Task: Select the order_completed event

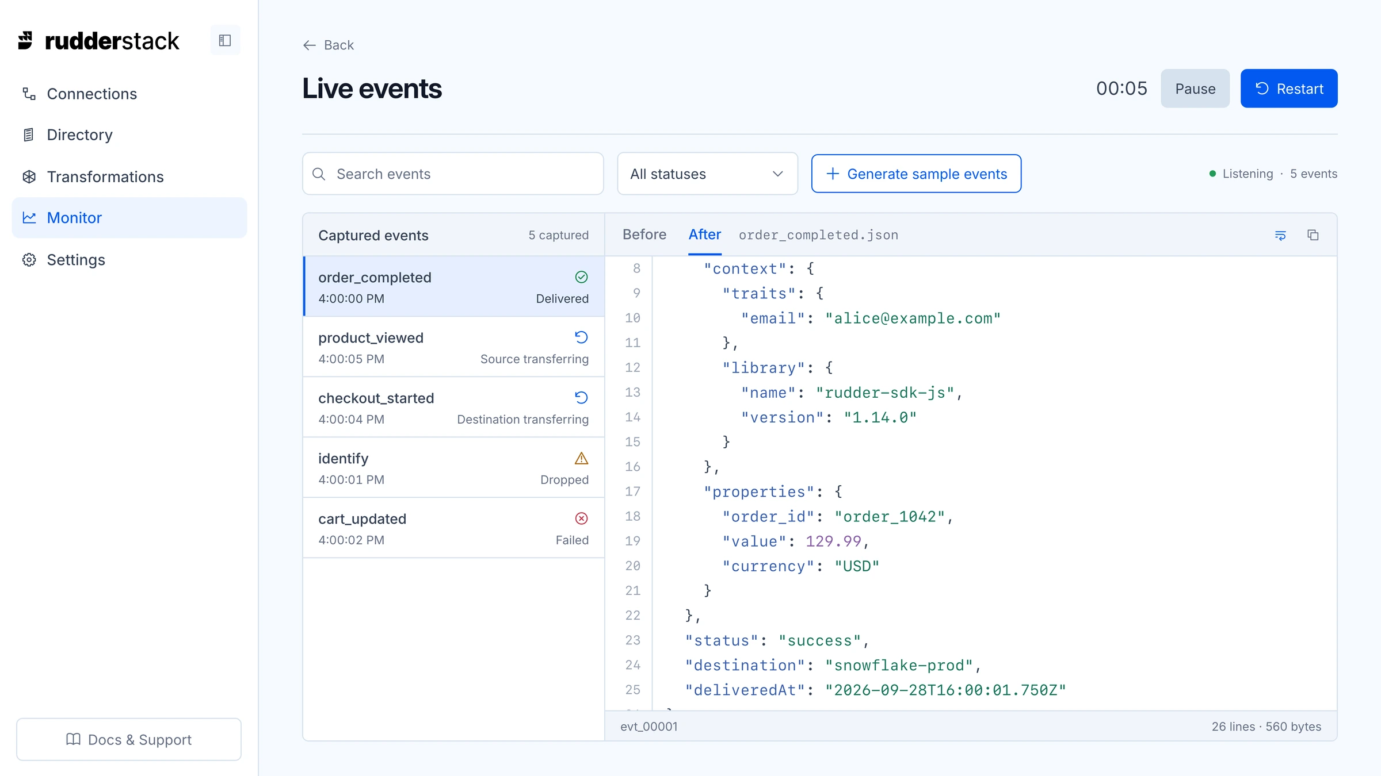Action: (x=454, y=286)
